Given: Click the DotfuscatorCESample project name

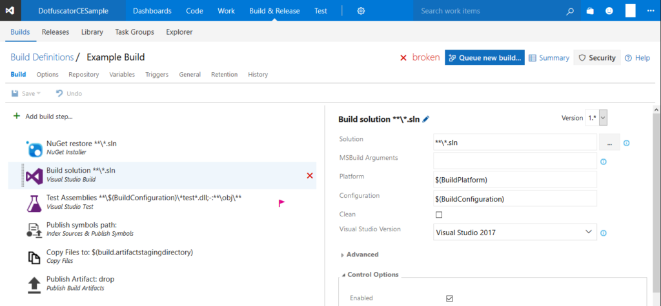Looking at the screenshot, I should pos(74,11).
